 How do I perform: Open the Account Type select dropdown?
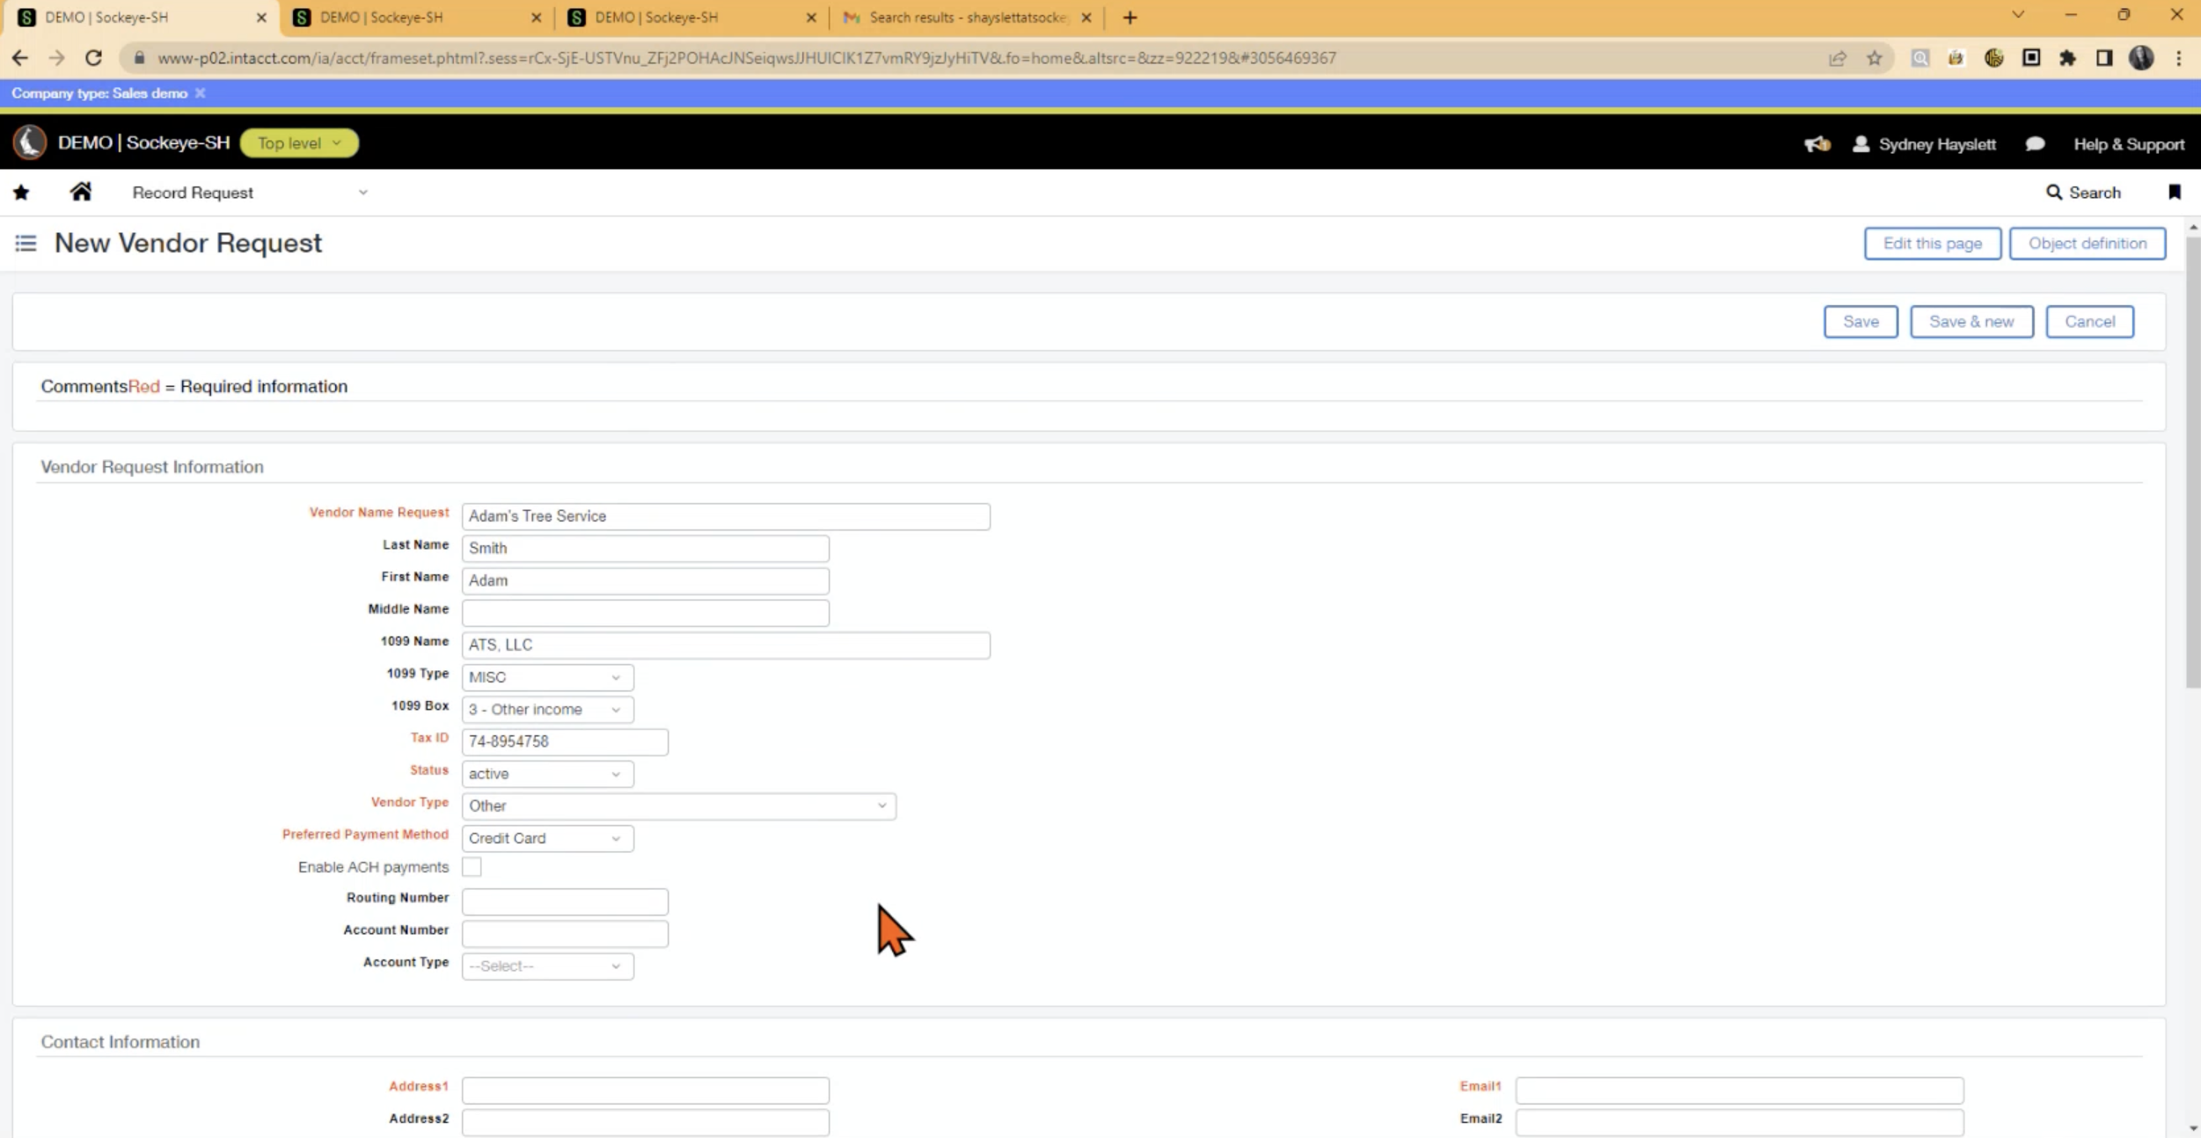pos(547,967)
